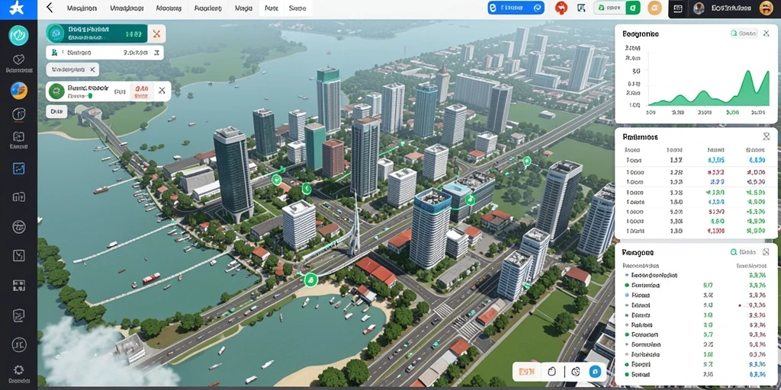Image resolution: width=781 pixels, height=390 pixels.
Task: Select the teal circular leaf sidebar icon
Action: point(18,35)
